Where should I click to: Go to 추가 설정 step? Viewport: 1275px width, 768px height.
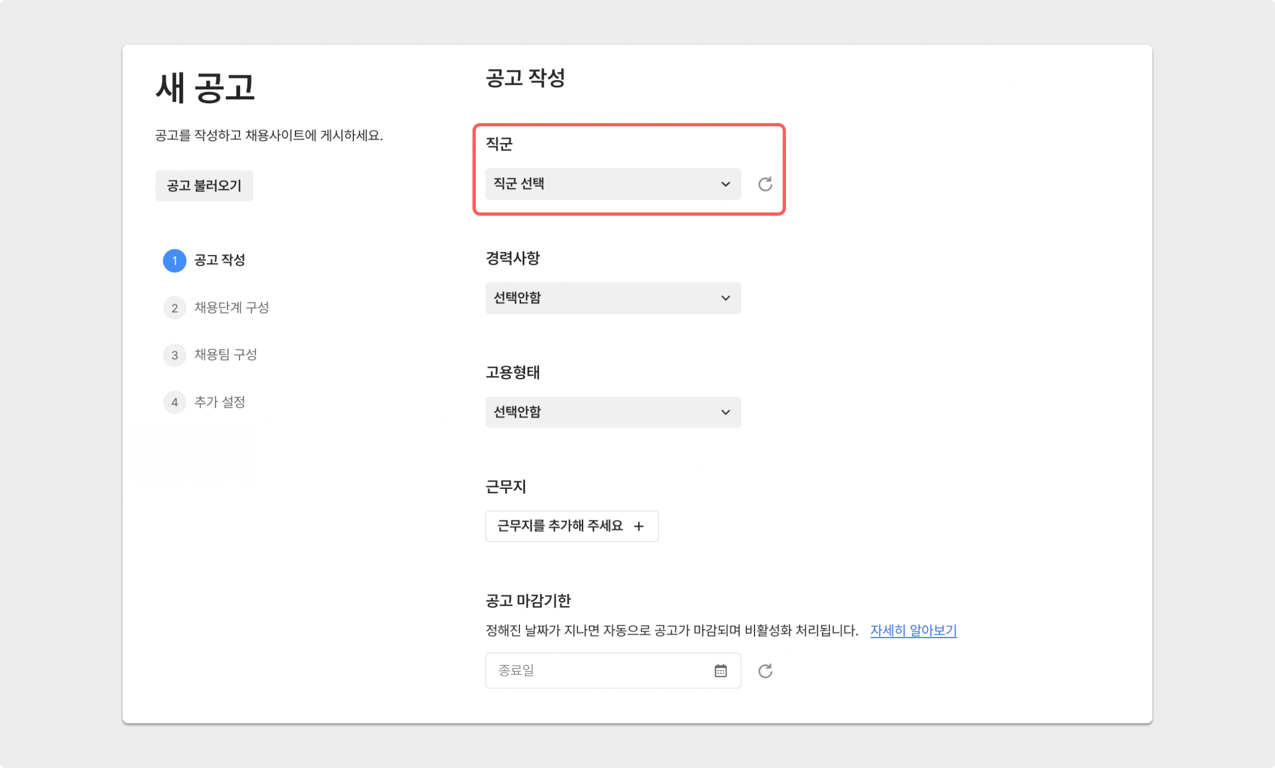click(x=220, y=402)
